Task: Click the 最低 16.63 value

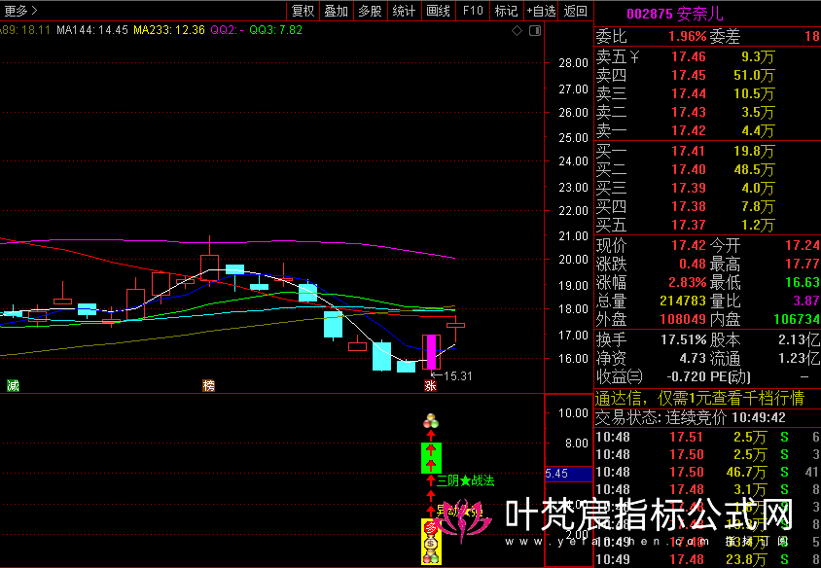Action: [803, 282]
